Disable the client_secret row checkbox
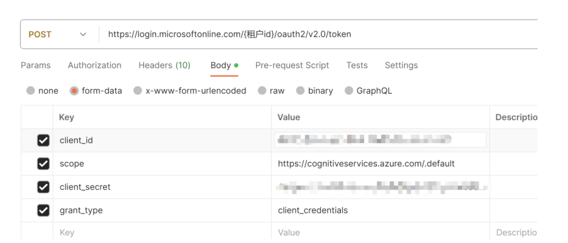Viewport: 568px width, 243px height. pos(44,187)
